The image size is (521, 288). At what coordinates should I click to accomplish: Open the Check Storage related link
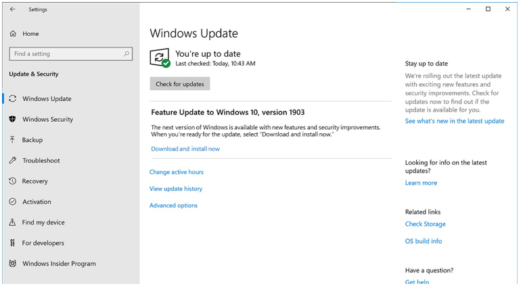click(425, 224)
